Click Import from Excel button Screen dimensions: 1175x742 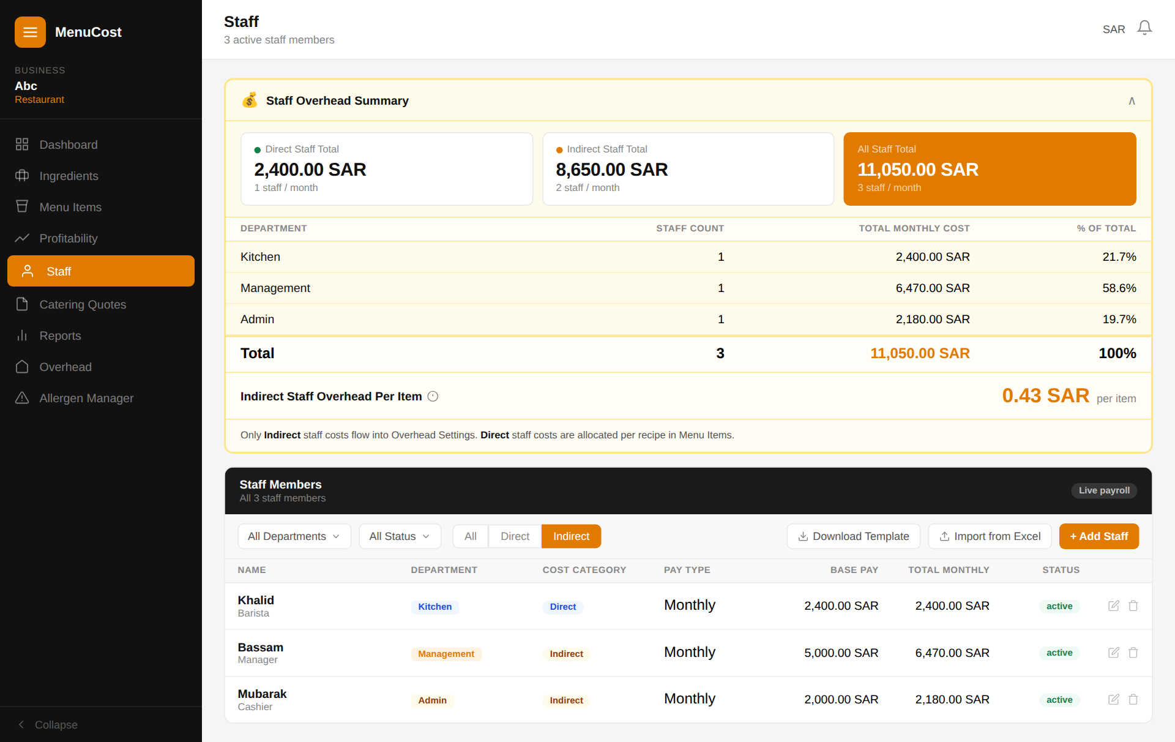[990, 536]
